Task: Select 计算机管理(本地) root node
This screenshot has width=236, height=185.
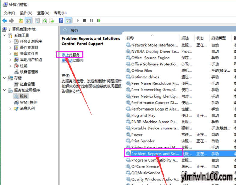Action: pyautogui.click(x=23, y=29)
